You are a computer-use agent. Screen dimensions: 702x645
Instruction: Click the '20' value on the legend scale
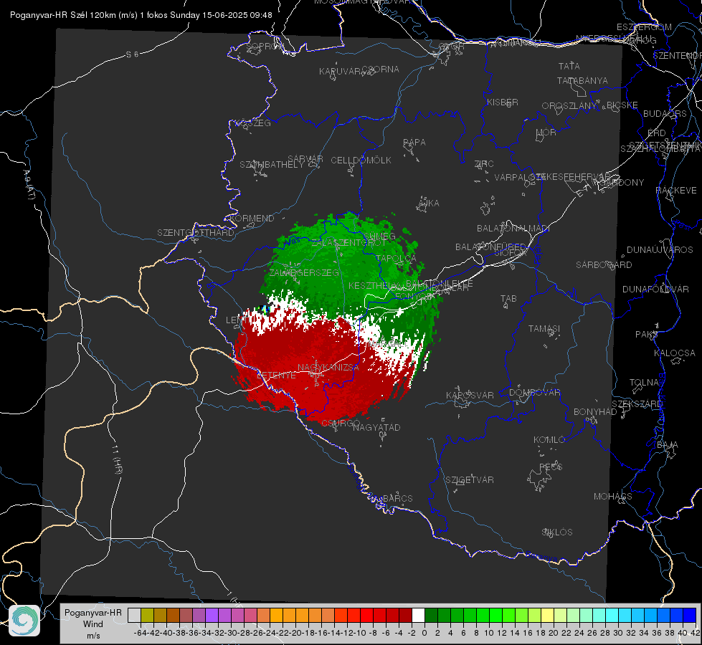click(554, 633)
